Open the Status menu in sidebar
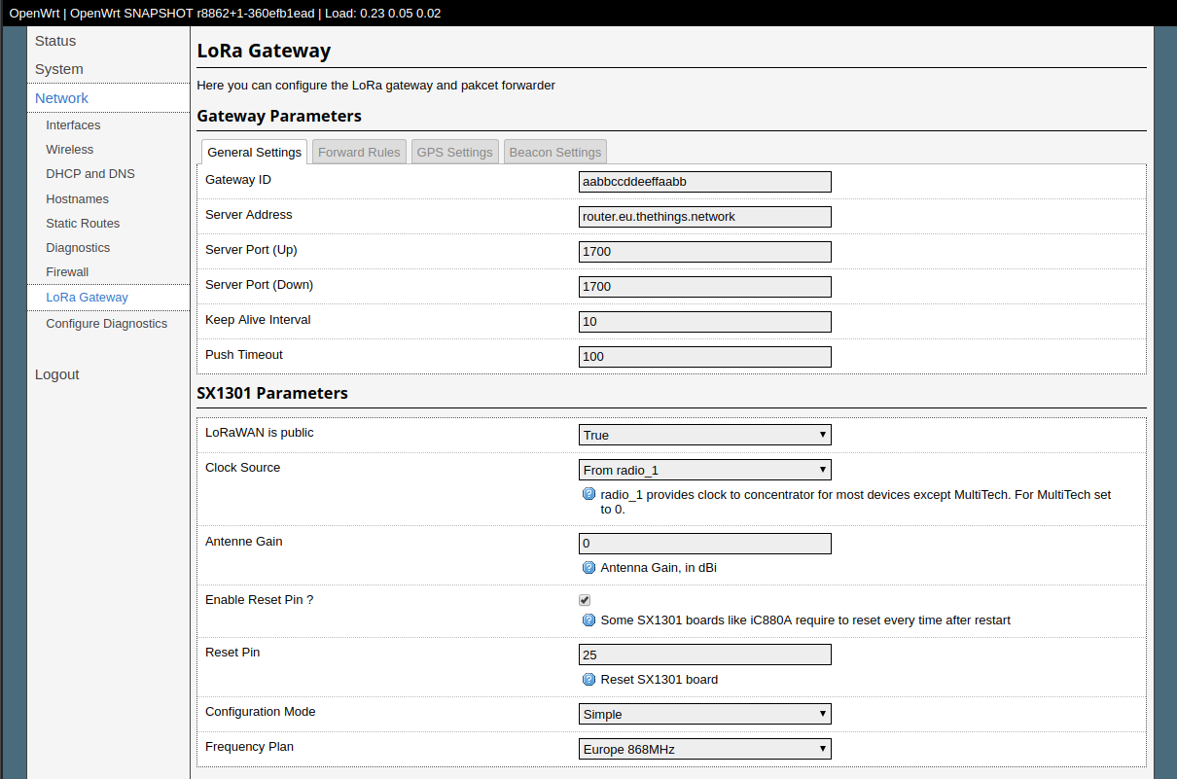 55,41
